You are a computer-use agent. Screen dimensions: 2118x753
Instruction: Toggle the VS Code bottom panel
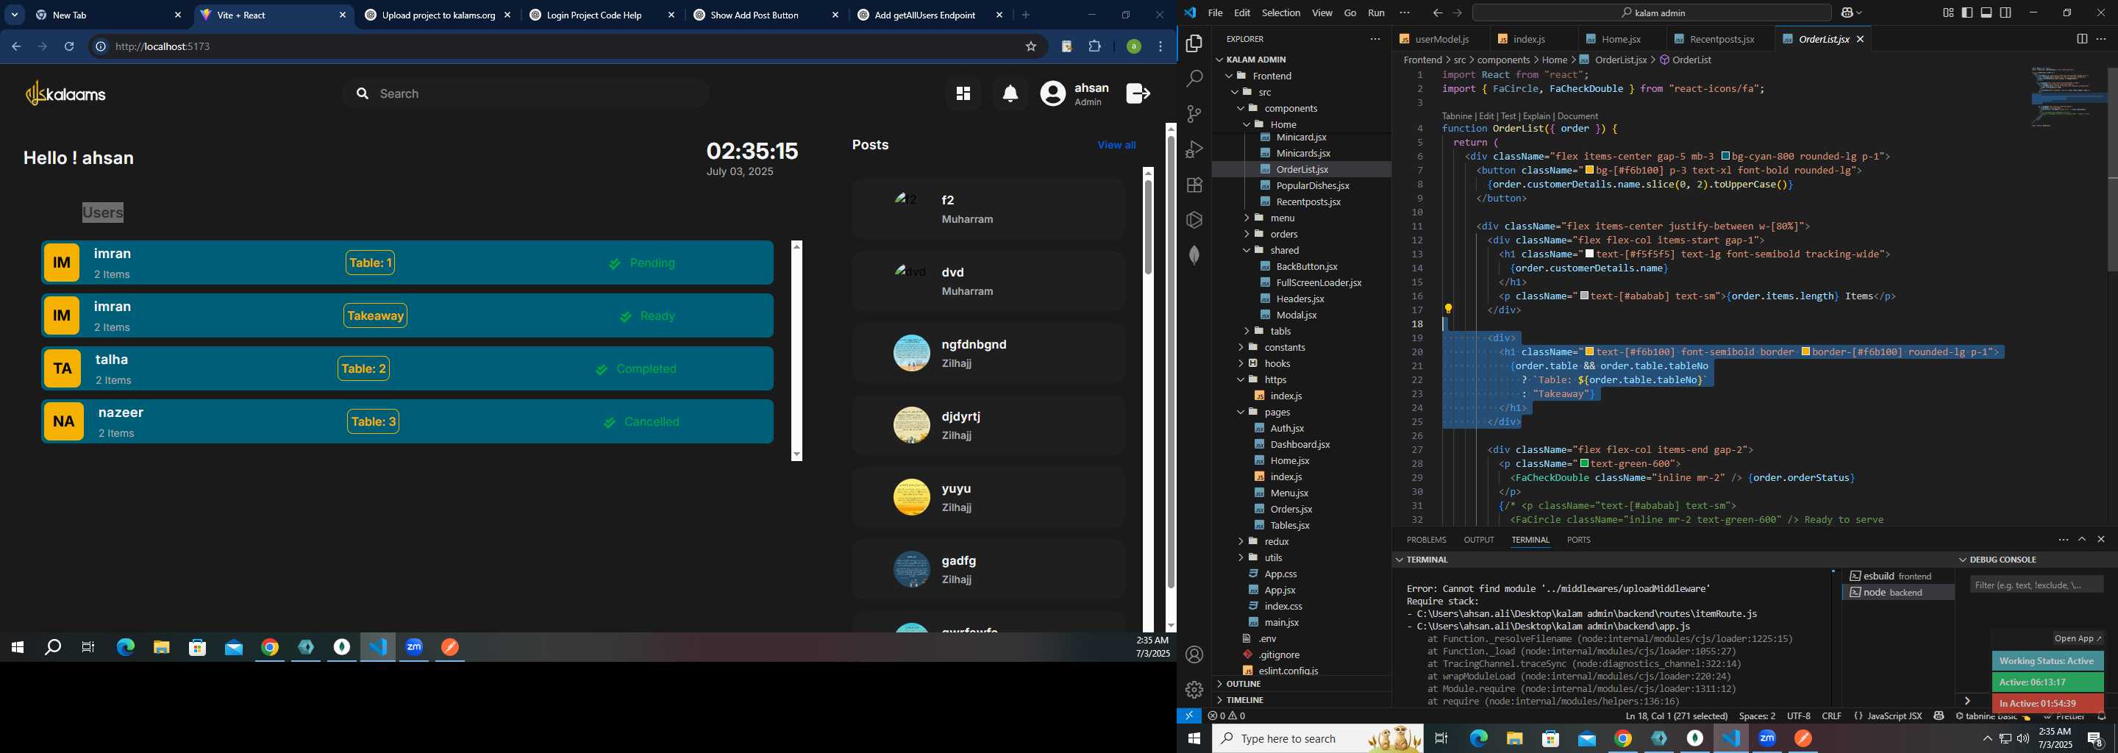coord(1986,13)
